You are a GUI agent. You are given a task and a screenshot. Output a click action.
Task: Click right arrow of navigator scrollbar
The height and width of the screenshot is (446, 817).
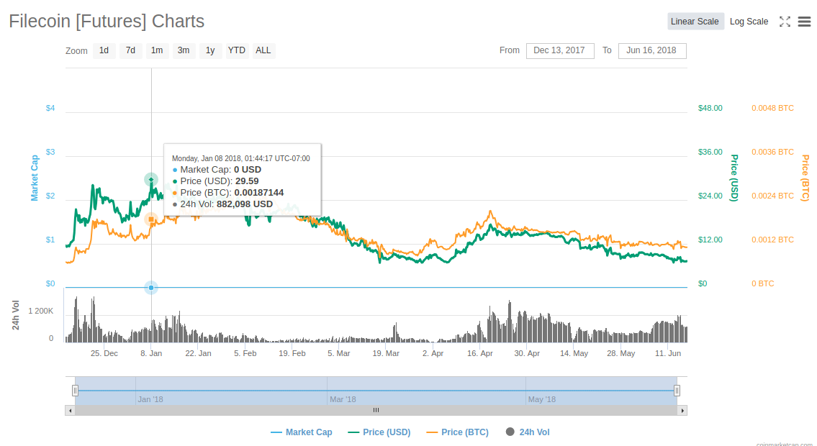[x=682, y=411]
